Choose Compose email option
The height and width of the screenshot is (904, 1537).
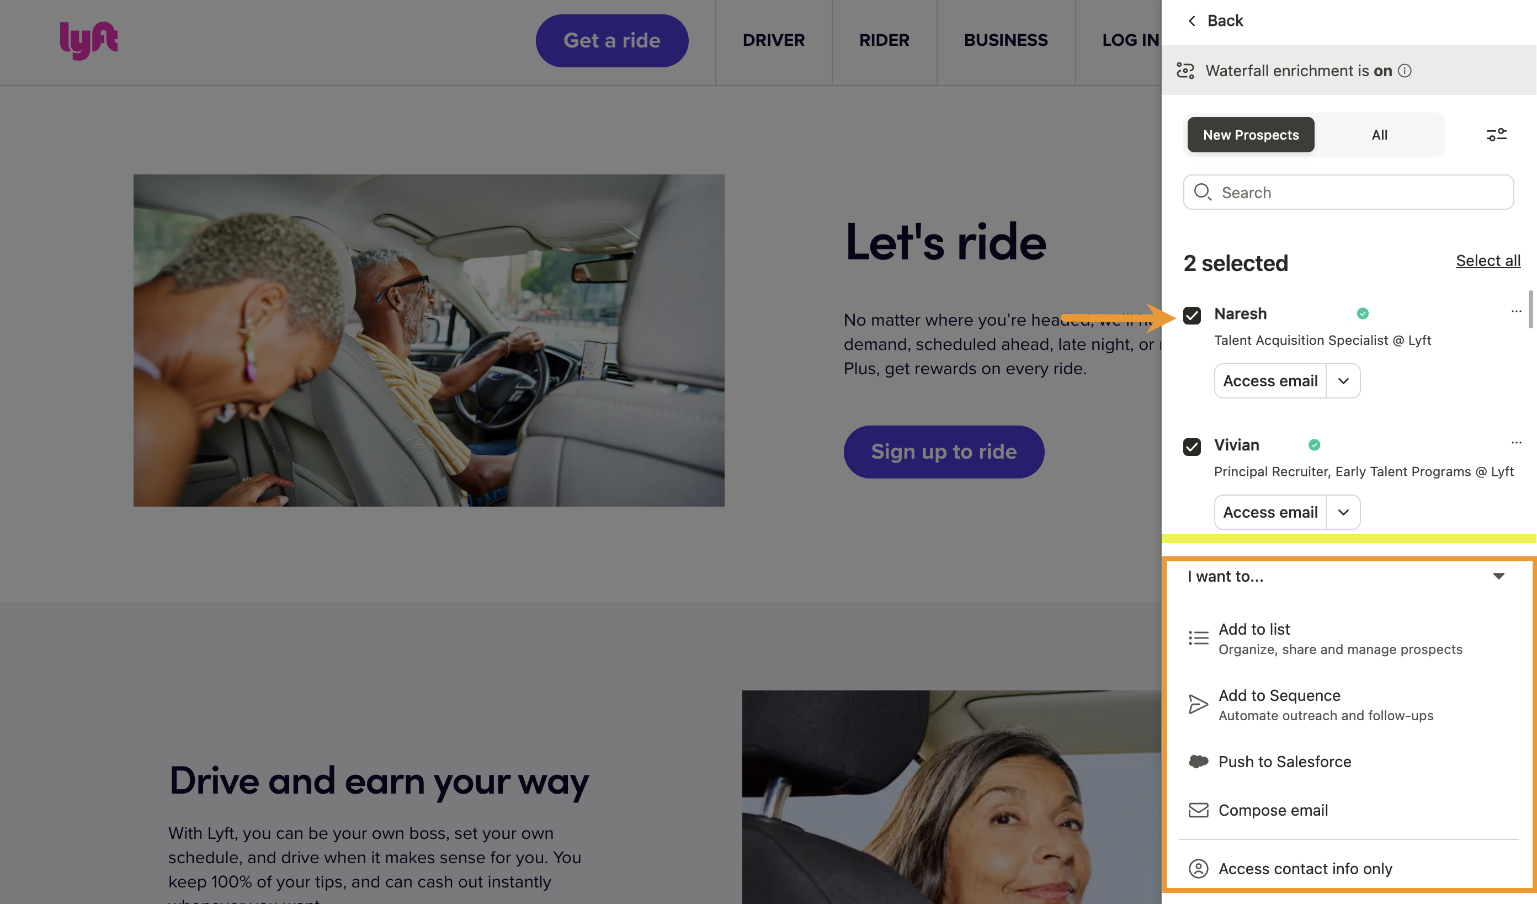(1349, 810)
